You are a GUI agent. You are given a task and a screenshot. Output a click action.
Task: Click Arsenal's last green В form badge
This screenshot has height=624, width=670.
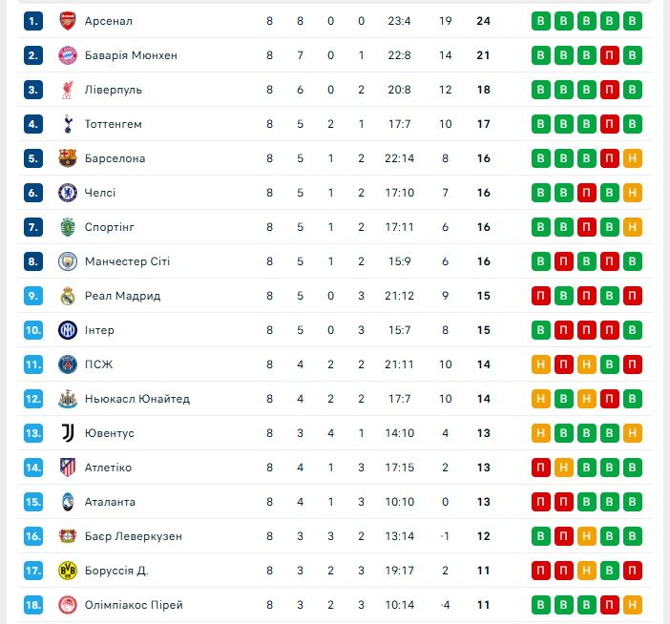pyautogui.click(x=633, y=21)
